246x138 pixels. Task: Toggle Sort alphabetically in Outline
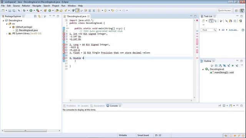click(x=220, y=66)
